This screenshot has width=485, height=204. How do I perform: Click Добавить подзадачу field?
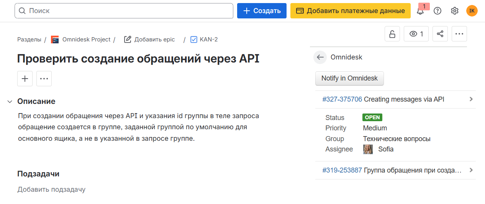(51, 189)
